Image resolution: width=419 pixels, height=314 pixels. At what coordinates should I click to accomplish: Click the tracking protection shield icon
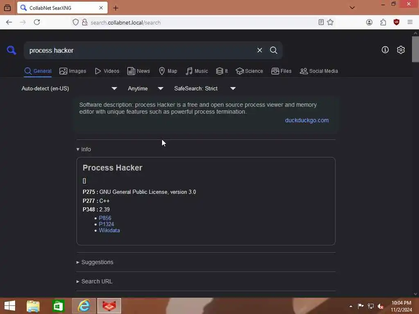pyautogui.click(x=76, y=22)
